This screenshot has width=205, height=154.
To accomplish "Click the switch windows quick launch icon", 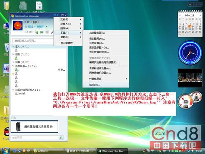I will tap(19, 151).
